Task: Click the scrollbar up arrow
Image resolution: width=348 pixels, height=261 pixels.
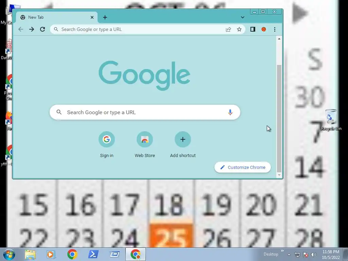Action: 279,39
